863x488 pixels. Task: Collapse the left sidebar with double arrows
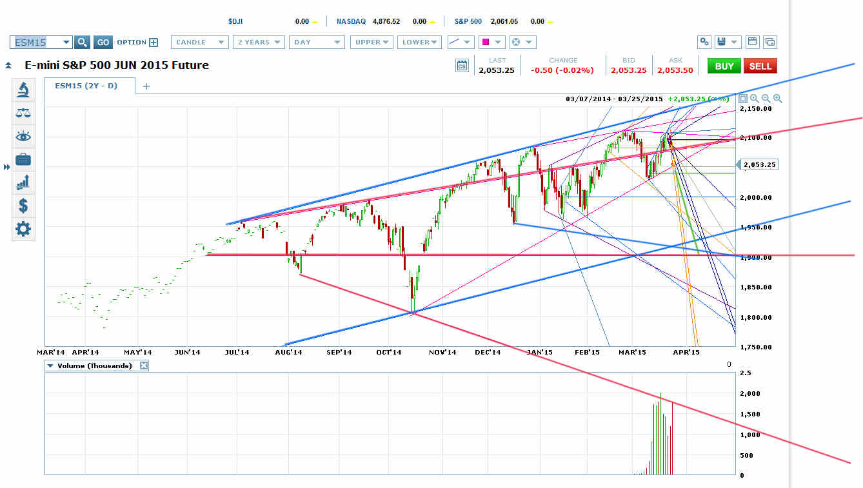7,166
